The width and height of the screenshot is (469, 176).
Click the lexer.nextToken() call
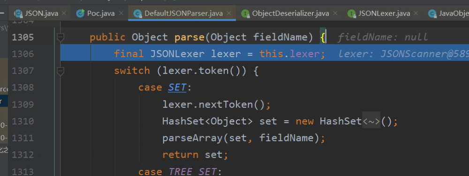pyautogui.click(x=216, y=105)
